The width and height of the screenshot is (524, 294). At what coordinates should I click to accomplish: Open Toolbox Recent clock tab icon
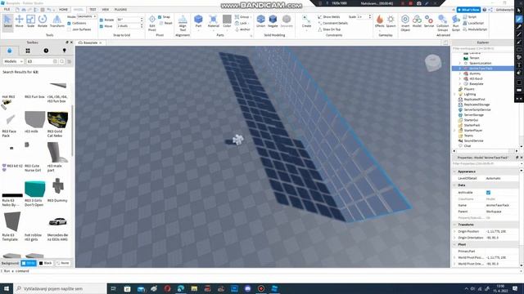click(46, 51)
